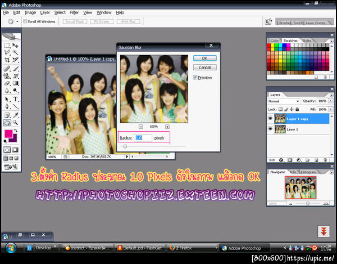Open the Hand tool preset picker arrow

[17, 21]
